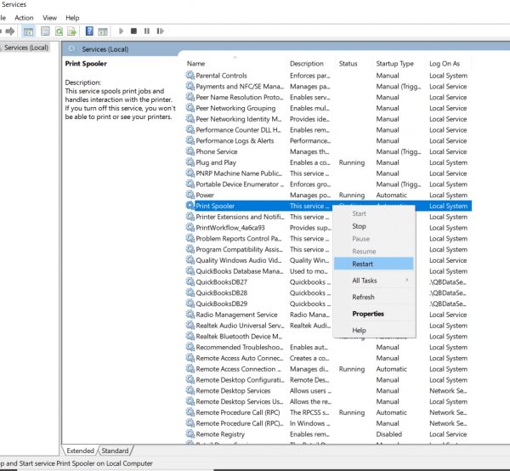Open the Action menu

pyautogui.click(x=24, y=18)
